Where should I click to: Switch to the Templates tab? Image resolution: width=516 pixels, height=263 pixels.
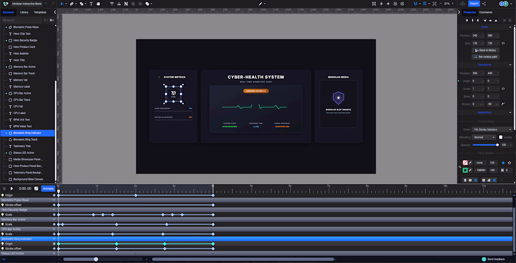coord(40,12)
